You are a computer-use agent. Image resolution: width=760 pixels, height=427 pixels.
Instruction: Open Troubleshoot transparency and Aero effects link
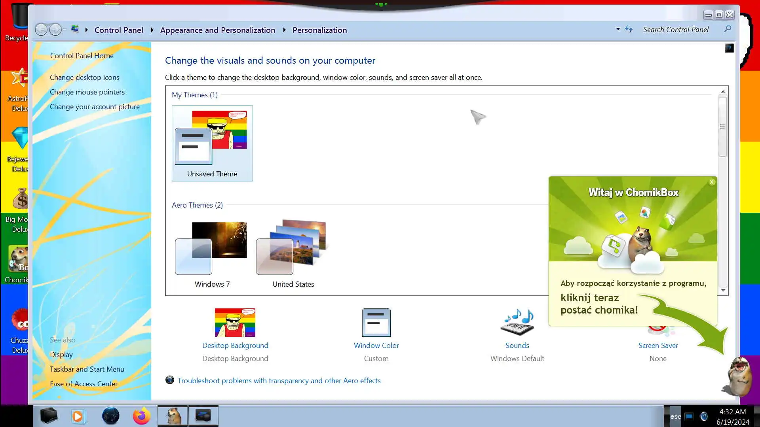(279, 380)
